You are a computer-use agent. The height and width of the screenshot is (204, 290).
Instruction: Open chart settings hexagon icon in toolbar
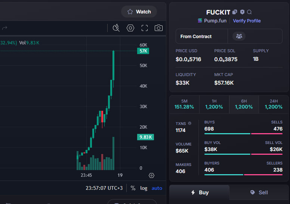(130, 28)
